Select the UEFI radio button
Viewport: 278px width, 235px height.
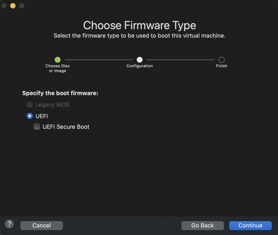[29, 116]
